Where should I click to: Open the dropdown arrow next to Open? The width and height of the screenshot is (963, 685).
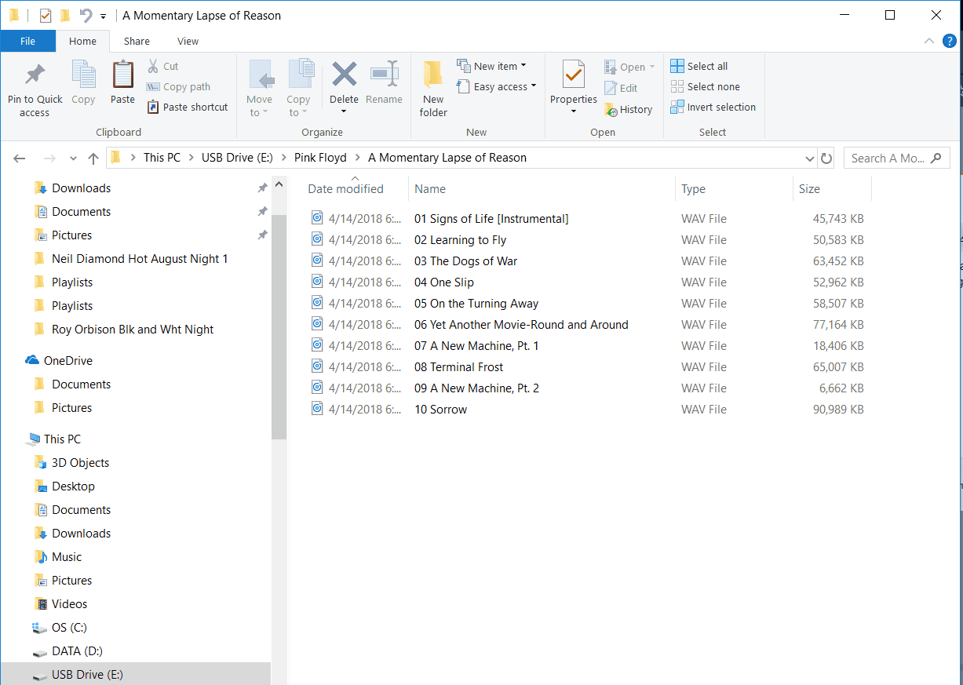pos(652,67)
